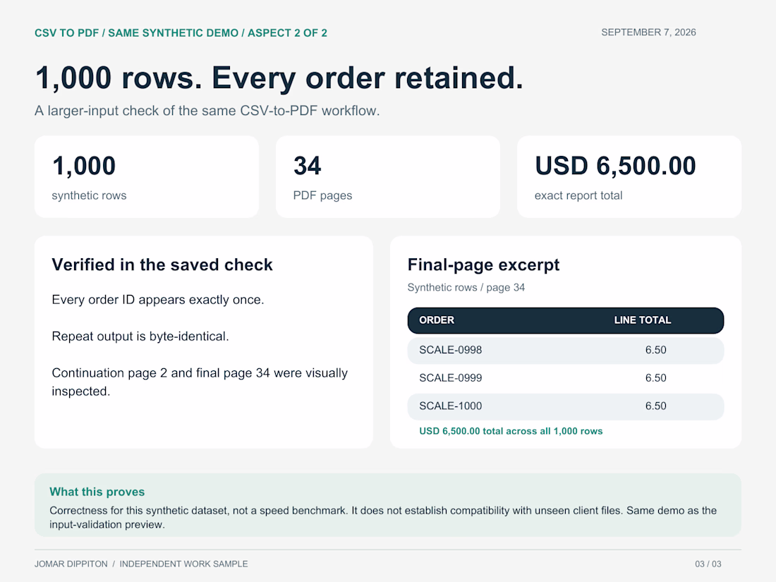The height and width of the screenshot is (582, 776).
Task: Click the 'Continuation page 2 and final page 34' sentence
Action: click(200, 382)
